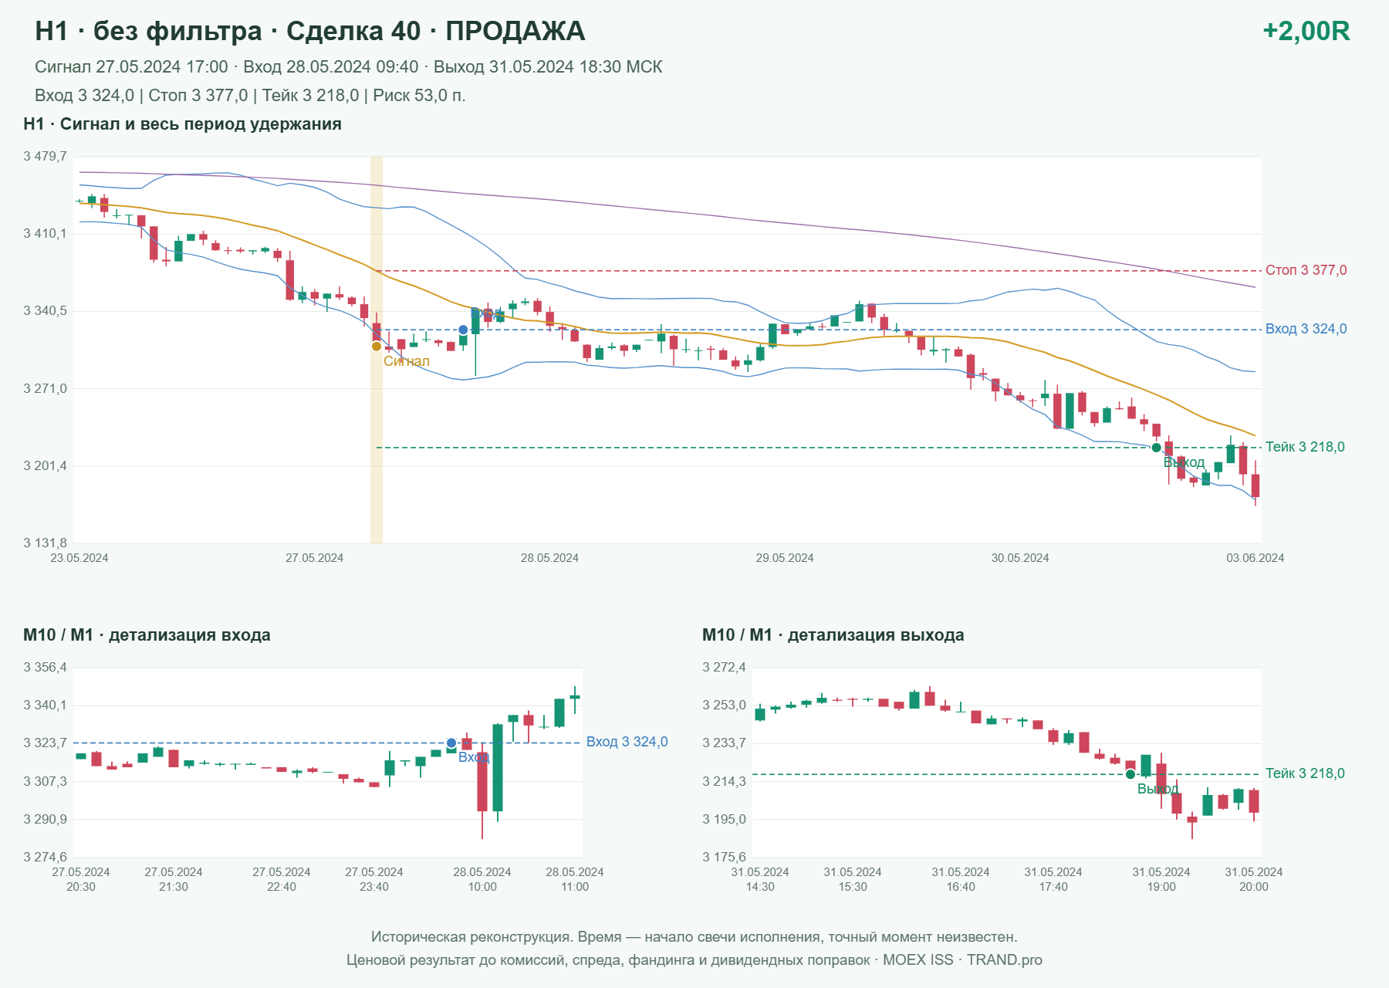Click the 03.06.2024 date axis label
The width and height of the screenshot is (1389, 988).
(1256, 558)
